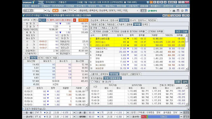Select 종가대비 하락률 radio option
Image resolution: width=212 pixels, height=119 pixels.
[x=128, y=32]
